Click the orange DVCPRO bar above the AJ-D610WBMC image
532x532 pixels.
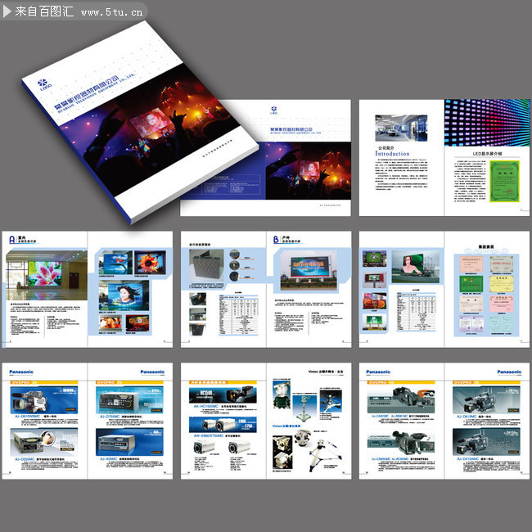(44, 382)
